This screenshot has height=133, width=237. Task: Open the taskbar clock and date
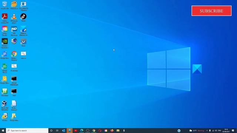coord(226,130)
